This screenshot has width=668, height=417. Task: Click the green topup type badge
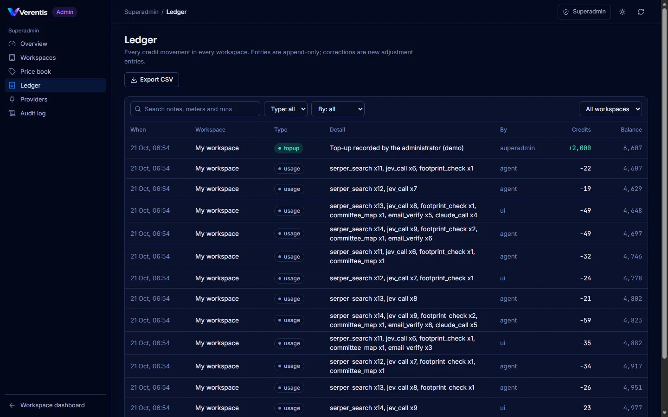tap(289, 148)
